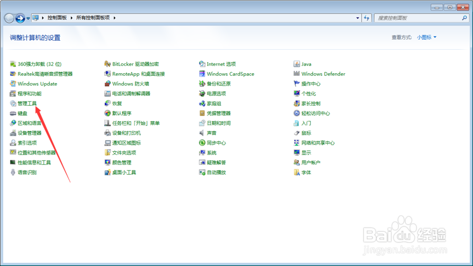Open the 用户帐户 icon
This screenshot has width=473, height=266.
(297, 163)
